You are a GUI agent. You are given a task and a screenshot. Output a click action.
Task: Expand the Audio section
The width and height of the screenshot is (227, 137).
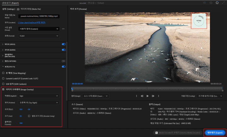click(3, 50)
